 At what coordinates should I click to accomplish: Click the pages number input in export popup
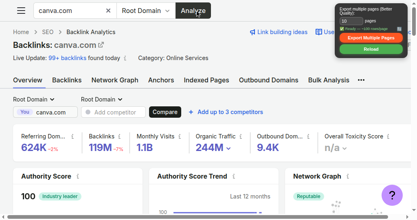[351, 21]
